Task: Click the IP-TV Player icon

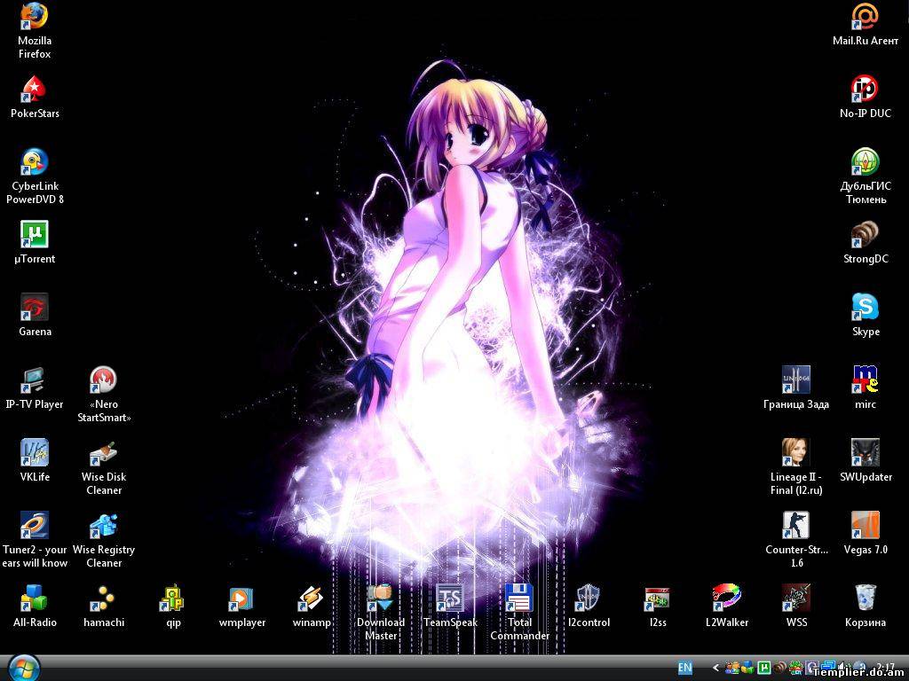Action: pyautogui.click(x=35, y=380)
